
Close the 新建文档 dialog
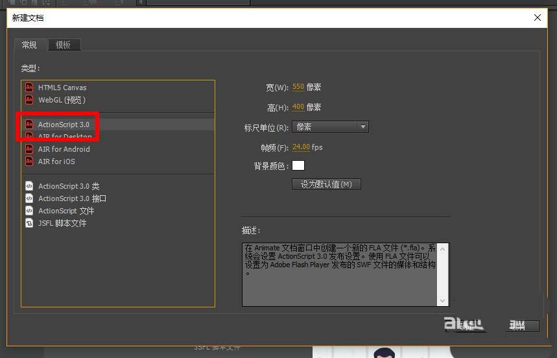coord(538,18)
